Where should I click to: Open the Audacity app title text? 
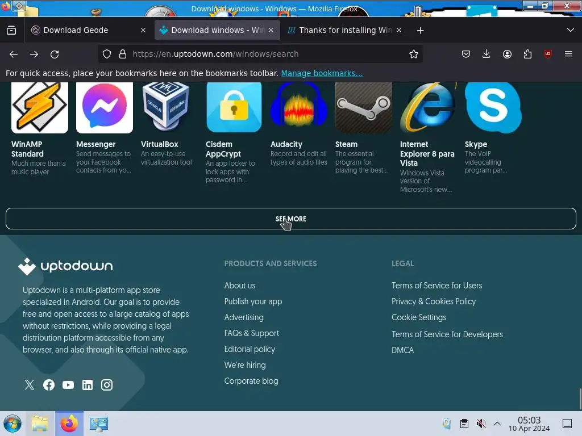click(x=286, y=144)
